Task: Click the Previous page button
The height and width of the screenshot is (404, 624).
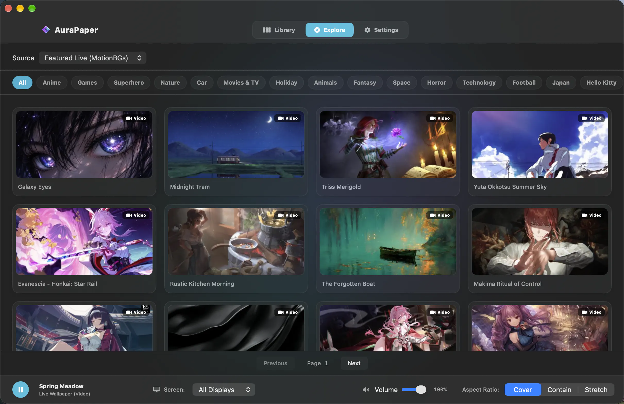Action: tap(275, 363)
